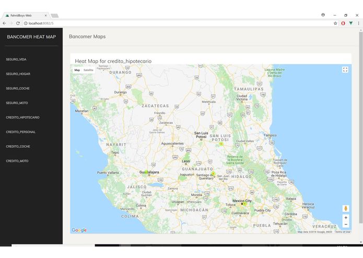The height and width of the screenshot is (258, 363).
Task: Click the Morelia label on map
Action: [196, 195]
